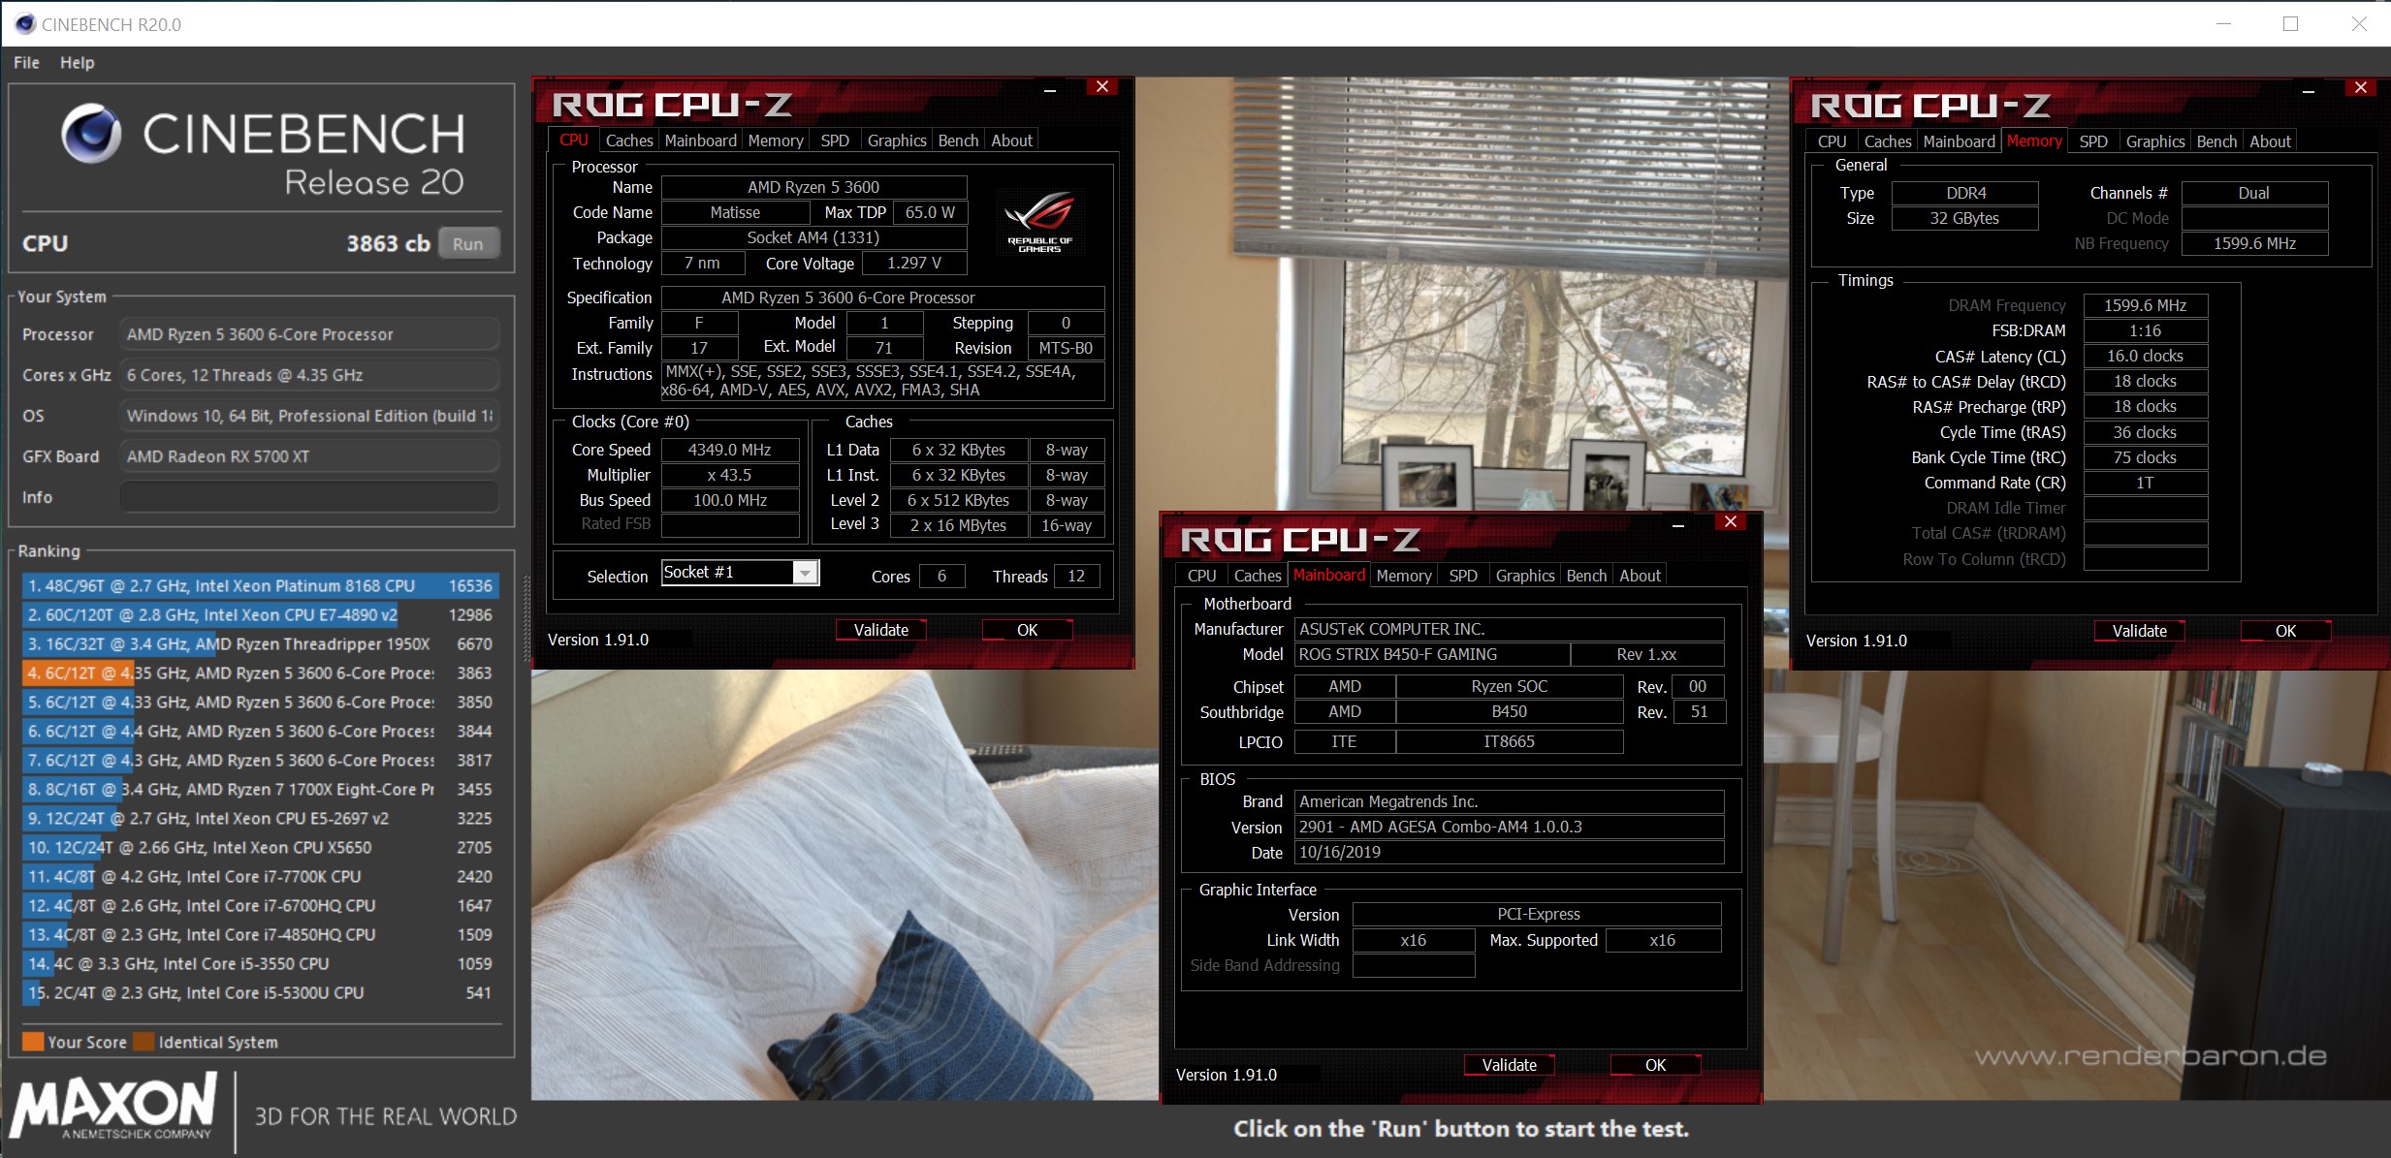Viewport: 2391px width, 1158px height.
Task: Run the CPU benchmark
Action: click(468, 243)
